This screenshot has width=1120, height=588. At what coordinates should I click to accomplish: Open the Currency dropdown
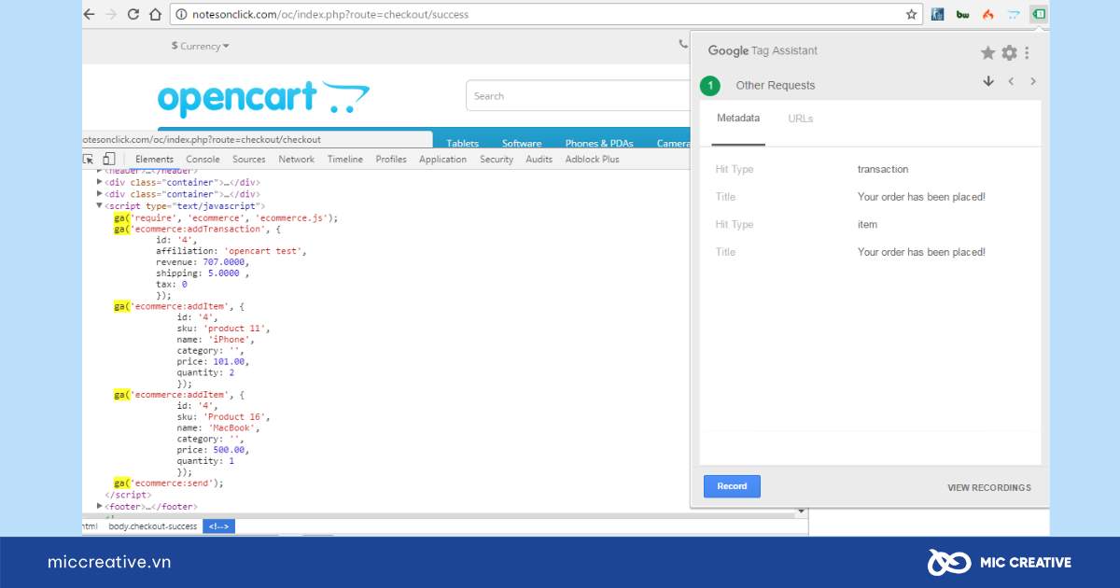200,46
